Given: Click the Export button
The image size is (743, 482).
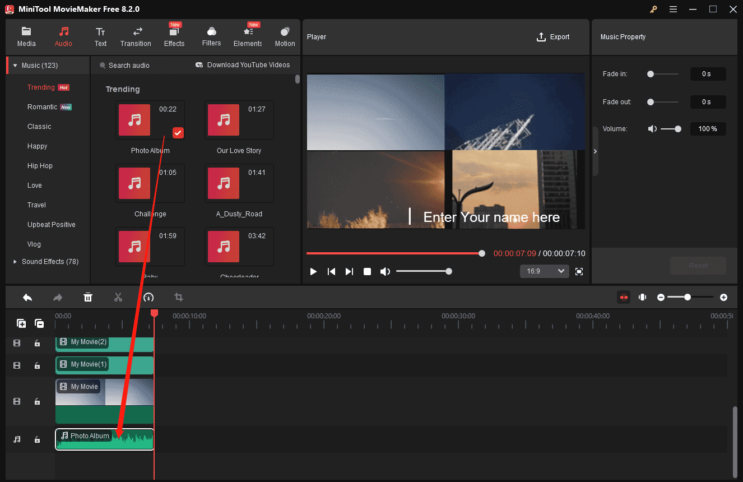Looking at the screenshot, I should tap(553, 37).
